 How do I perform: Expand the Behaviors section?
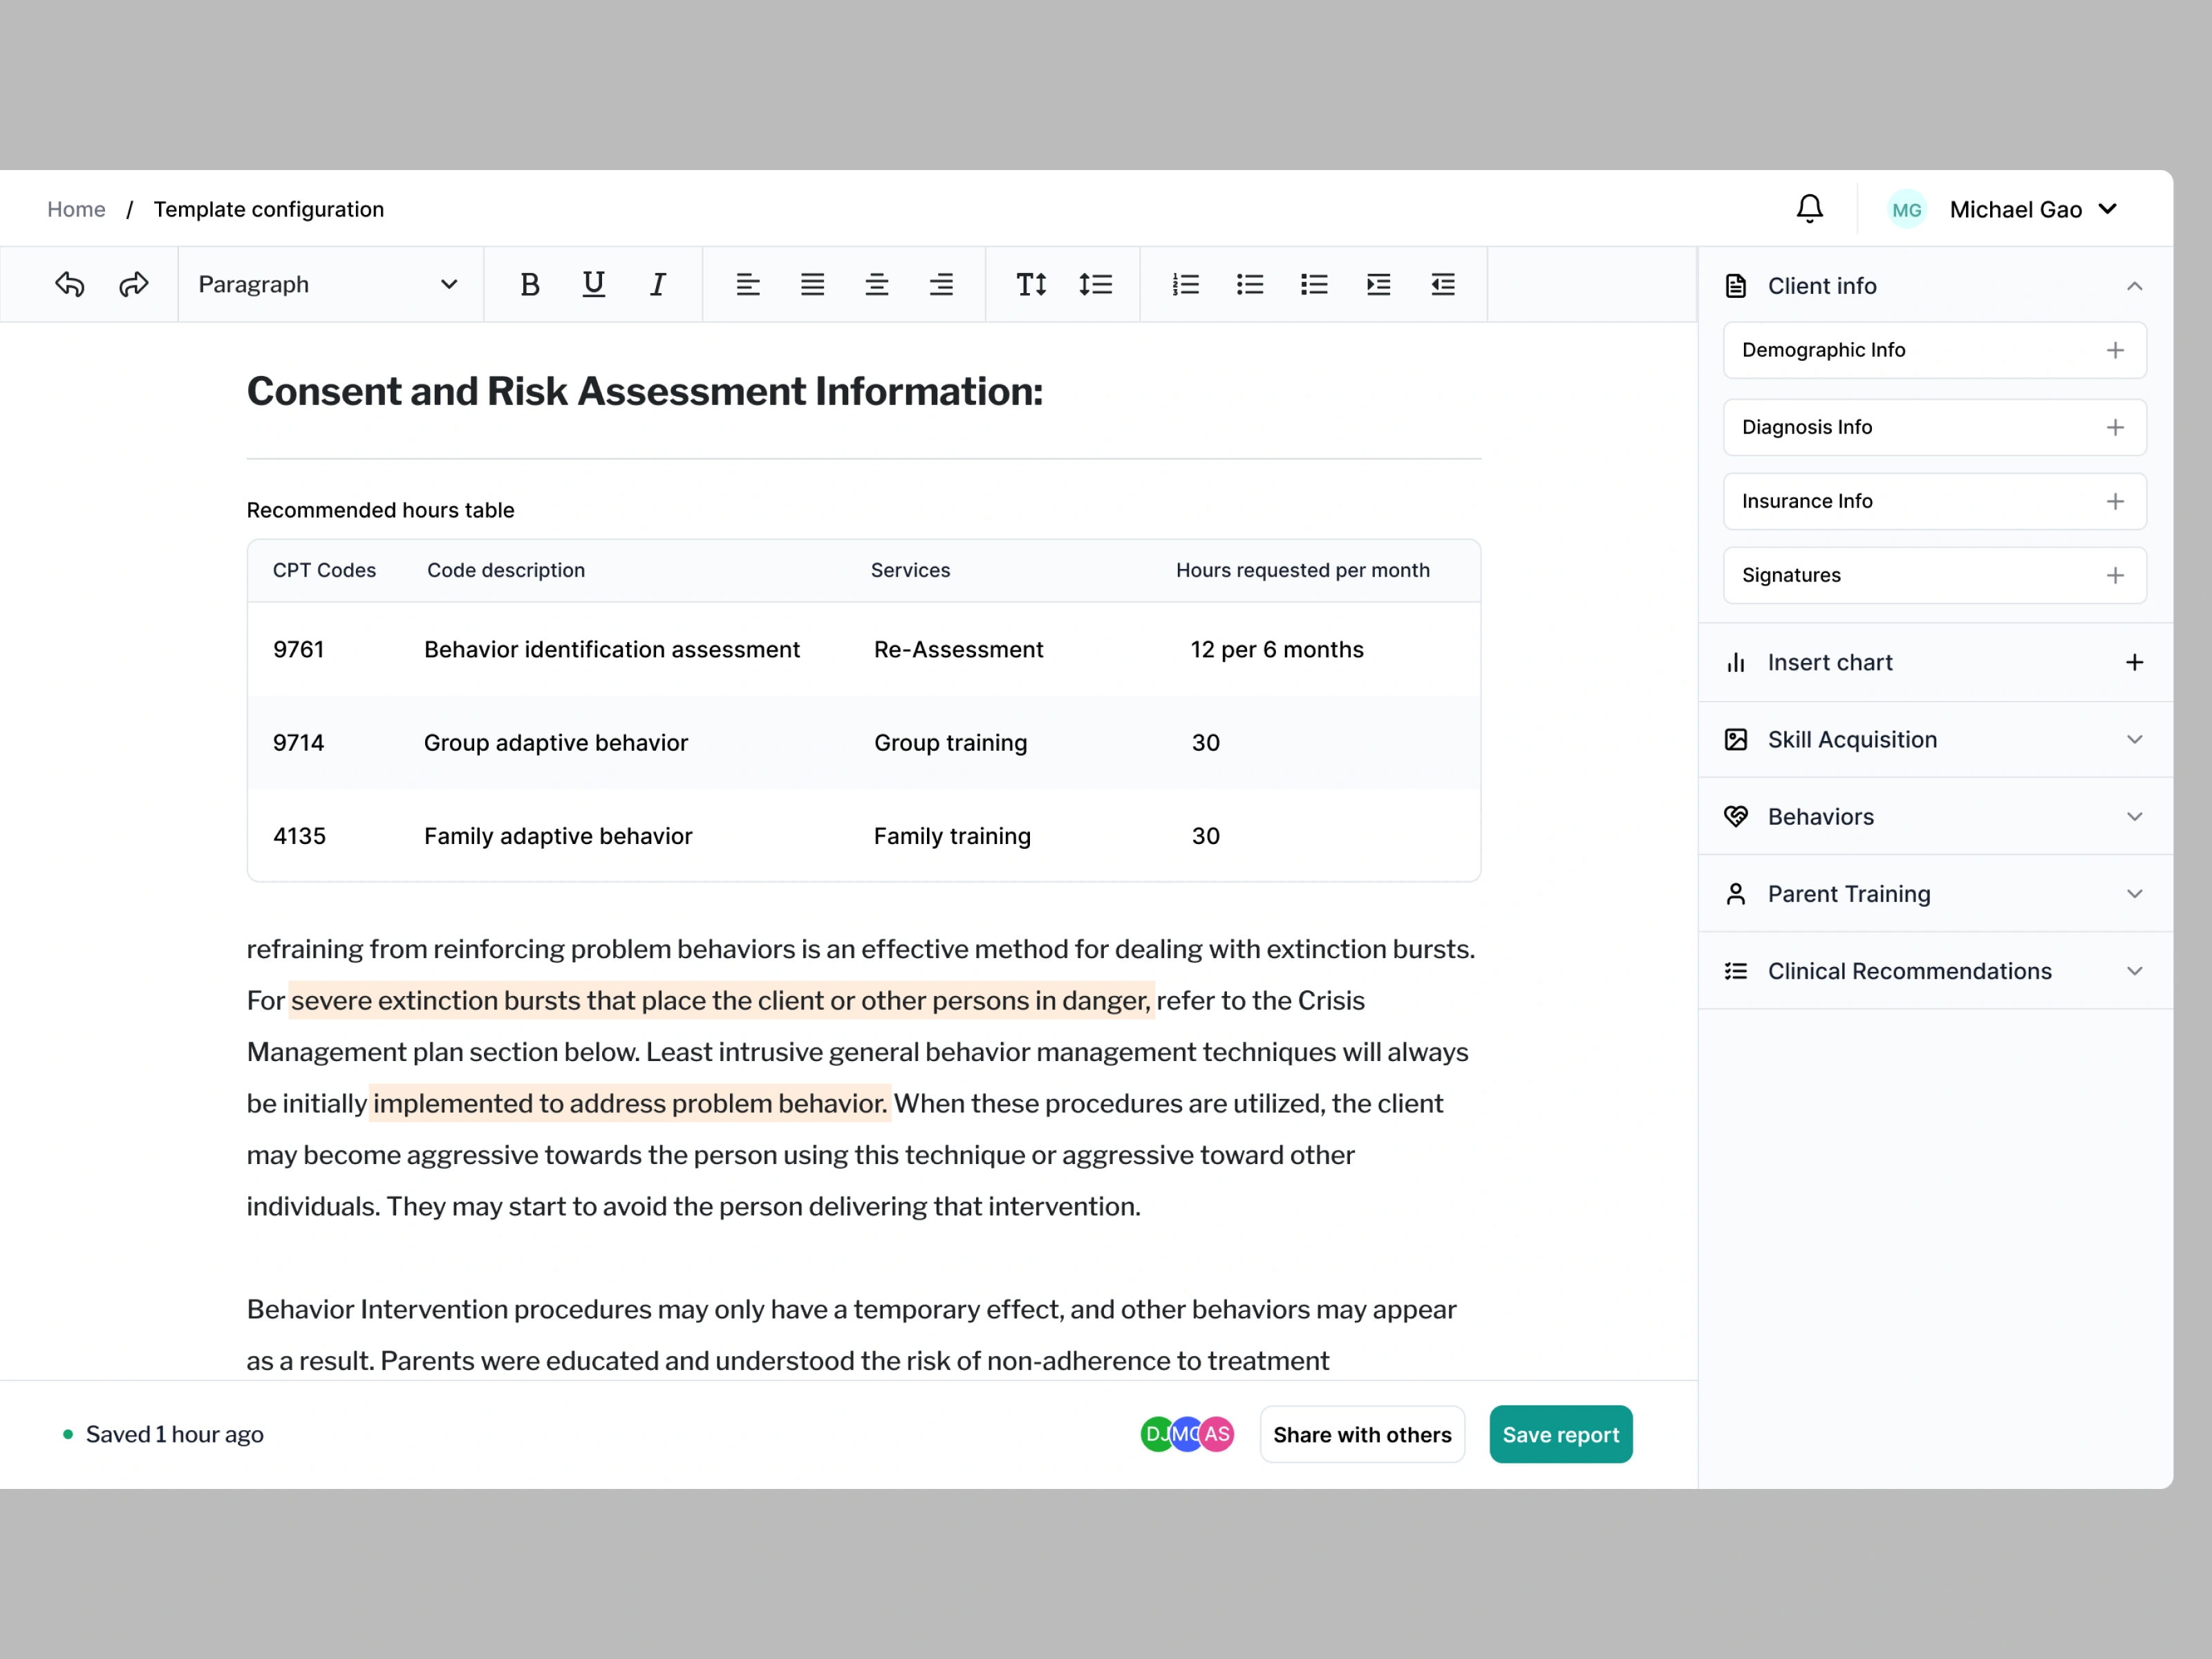tap(2134, 816)
